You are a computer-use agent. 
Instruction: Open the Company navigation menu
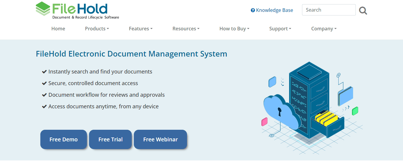coord(324,29)
